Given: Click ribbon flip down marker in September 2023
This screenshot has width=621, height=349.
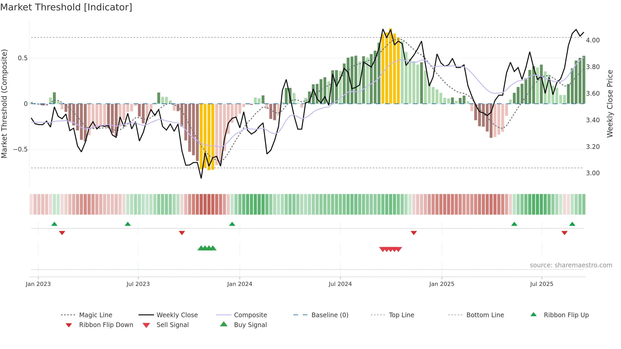Looking at the screenshot, I should pyautogui.click(x=182, y=233).
